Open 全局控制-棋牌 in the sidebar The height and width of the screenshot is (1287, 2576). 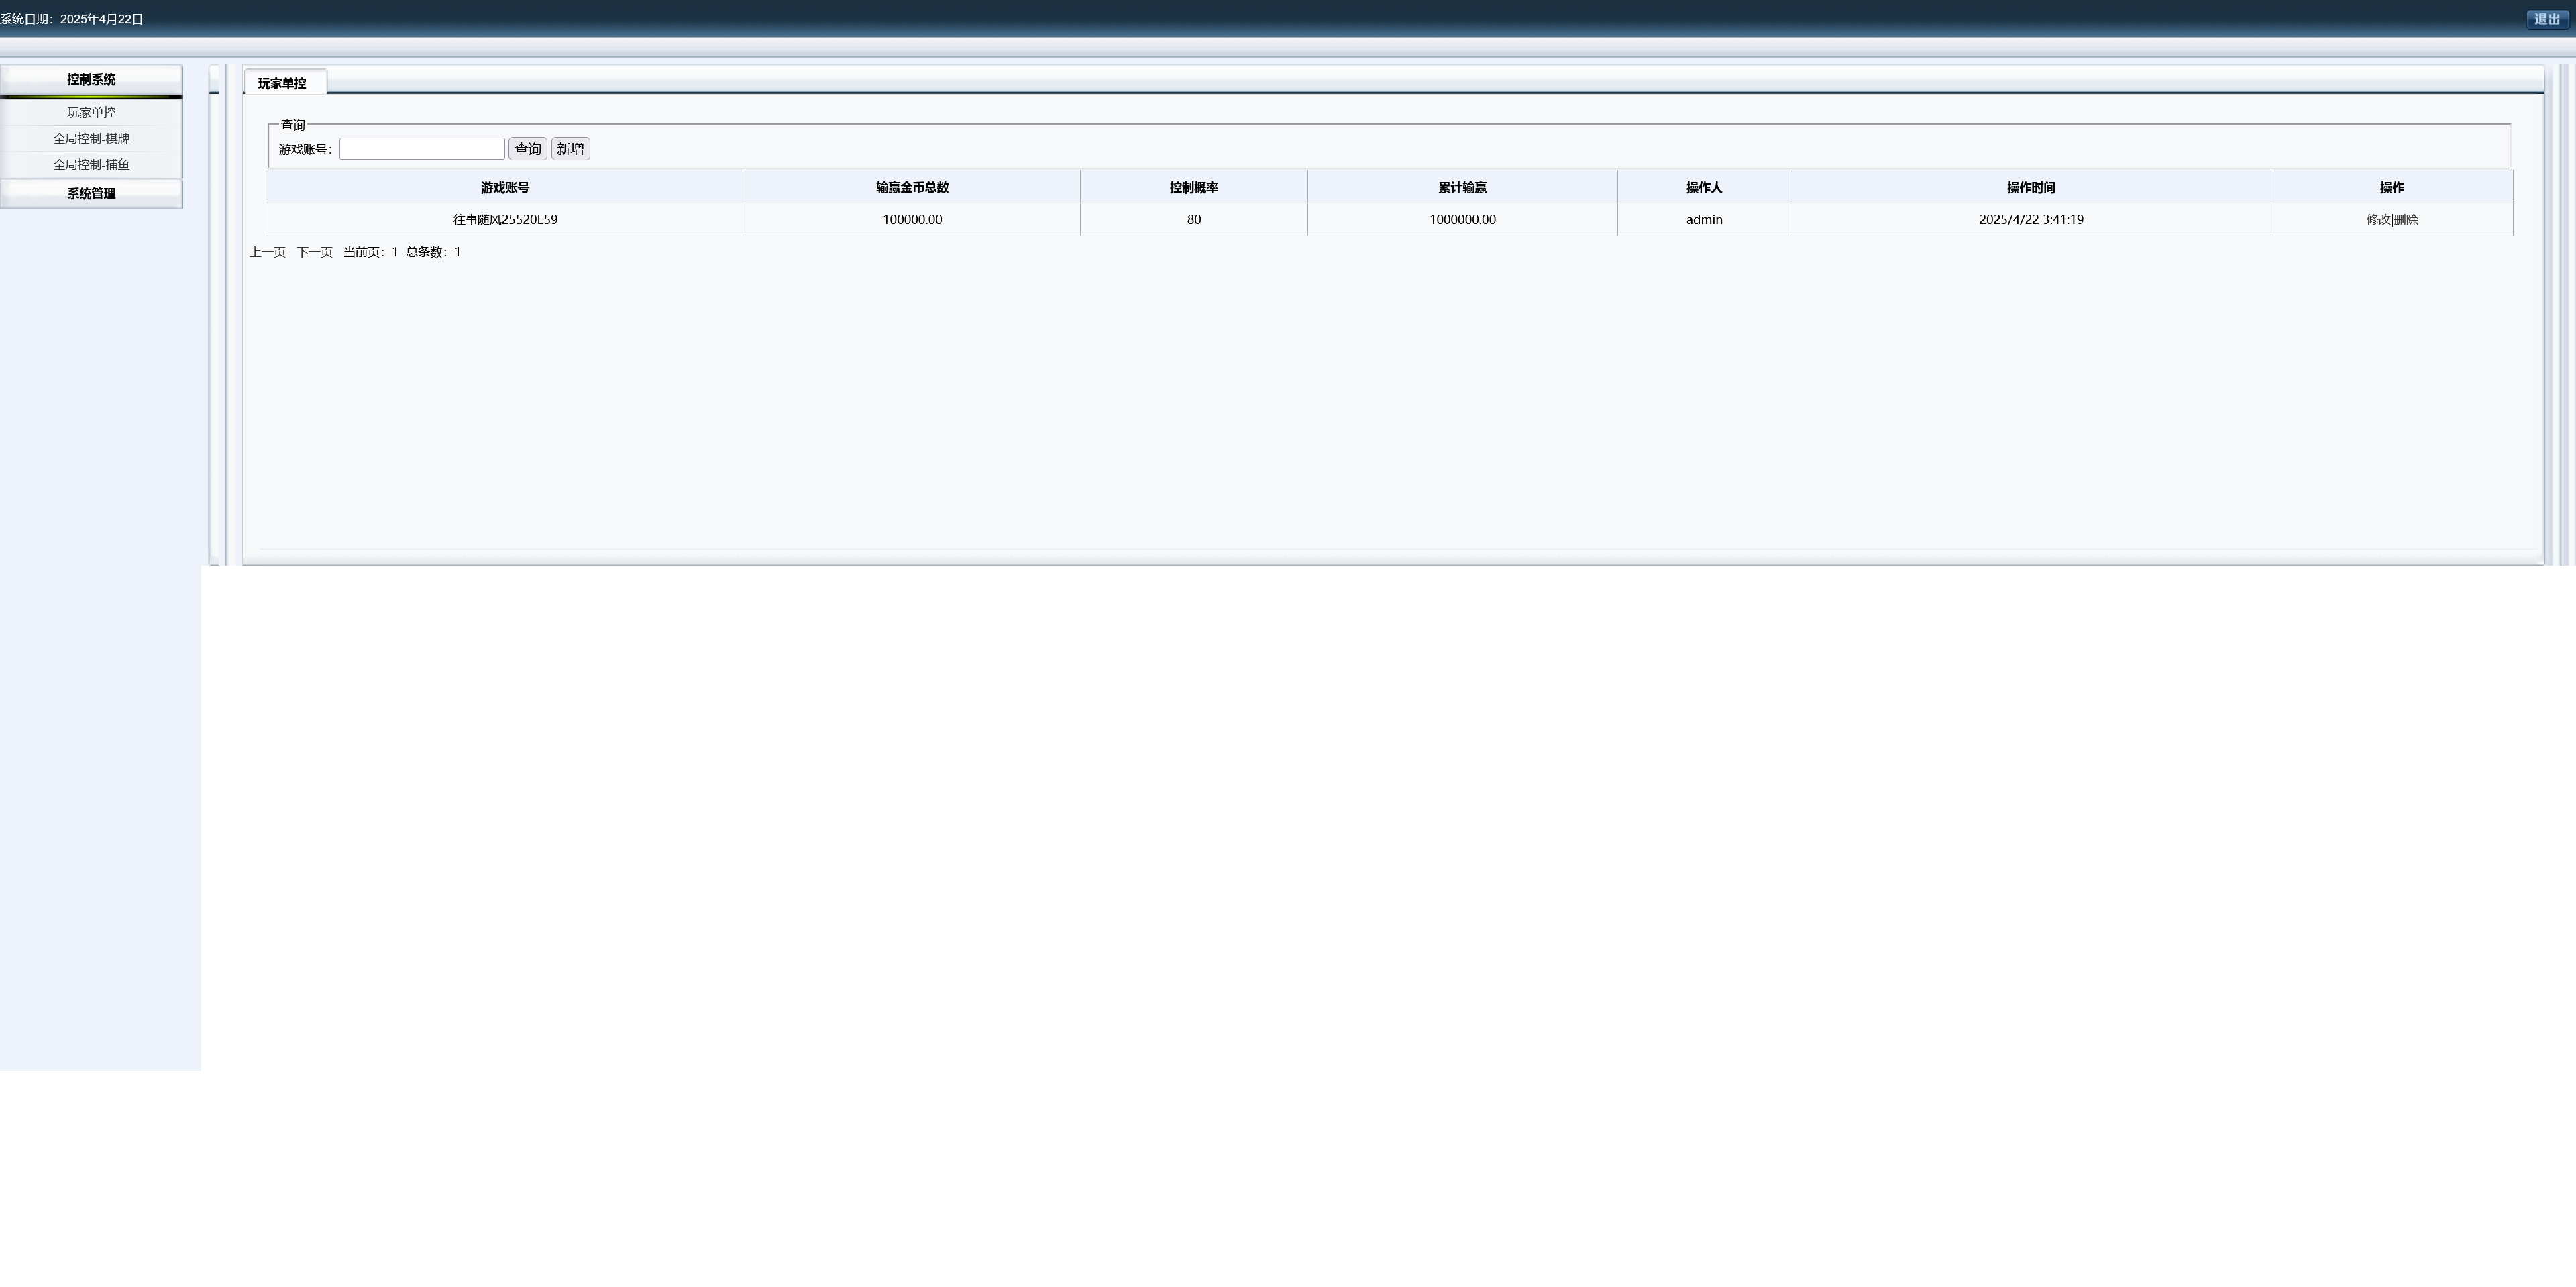click(91, 138)
